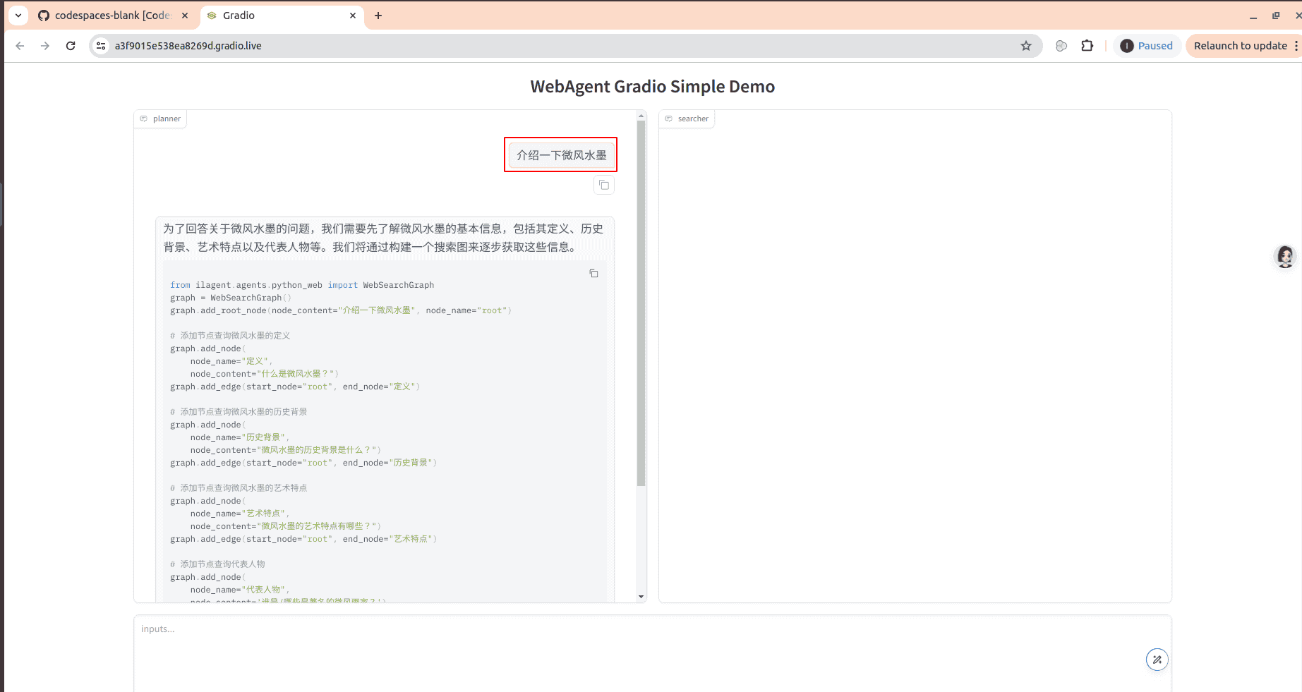This screenshot has height=692, width=1302.
Task: Click the floating avatar assistant icon
Action: (x=1285, y=257)
